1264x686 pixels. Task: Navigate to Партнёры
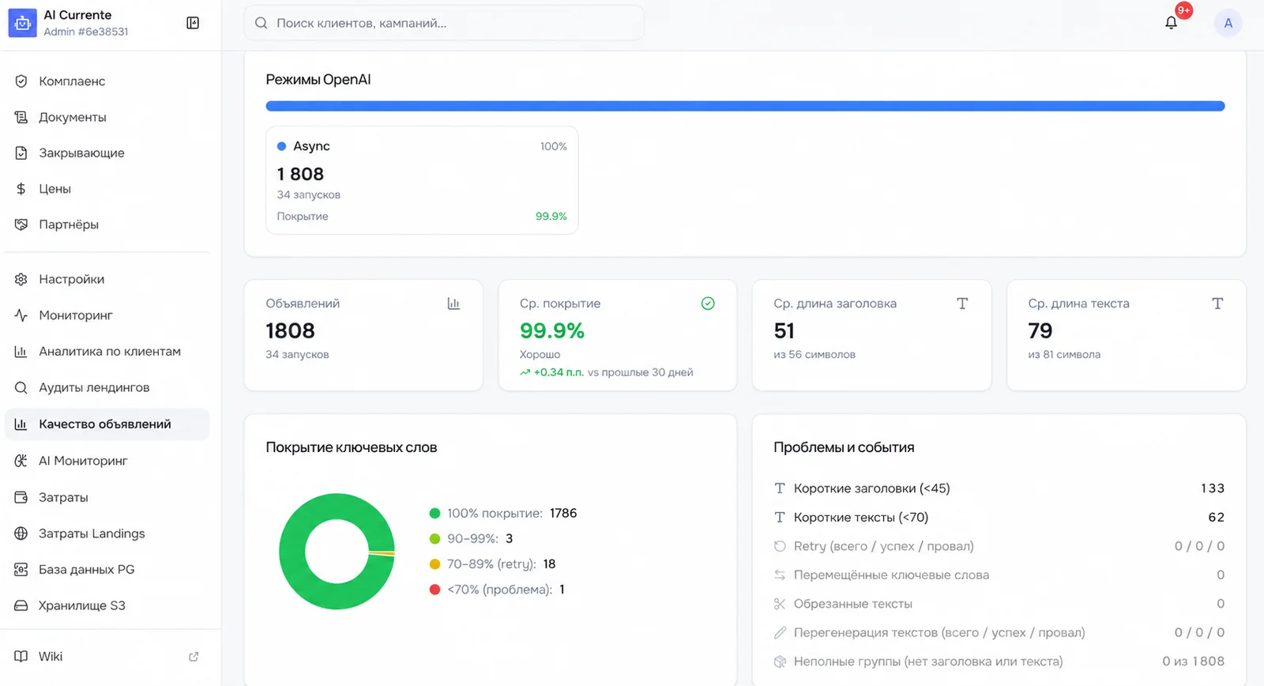(107, 224)
